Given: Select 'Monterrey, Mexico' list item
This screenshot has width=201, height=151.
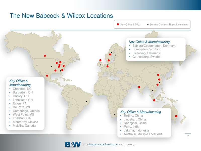Looking at the screenshot, I should [x=25, y=122].
